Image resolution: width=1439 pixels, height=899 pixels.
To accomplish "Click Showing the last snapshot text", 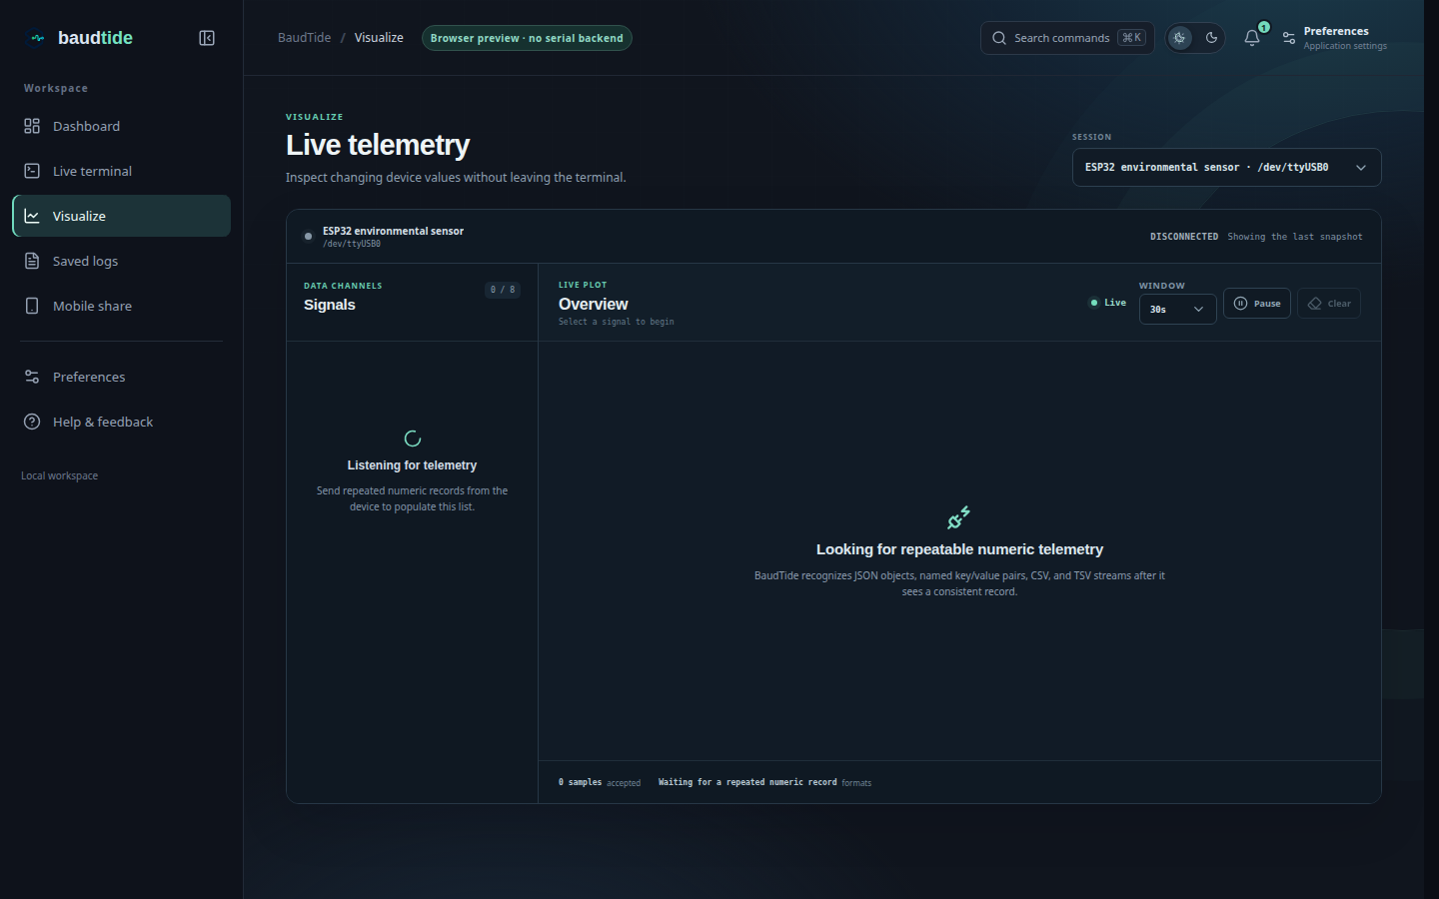I will 1295,237.
